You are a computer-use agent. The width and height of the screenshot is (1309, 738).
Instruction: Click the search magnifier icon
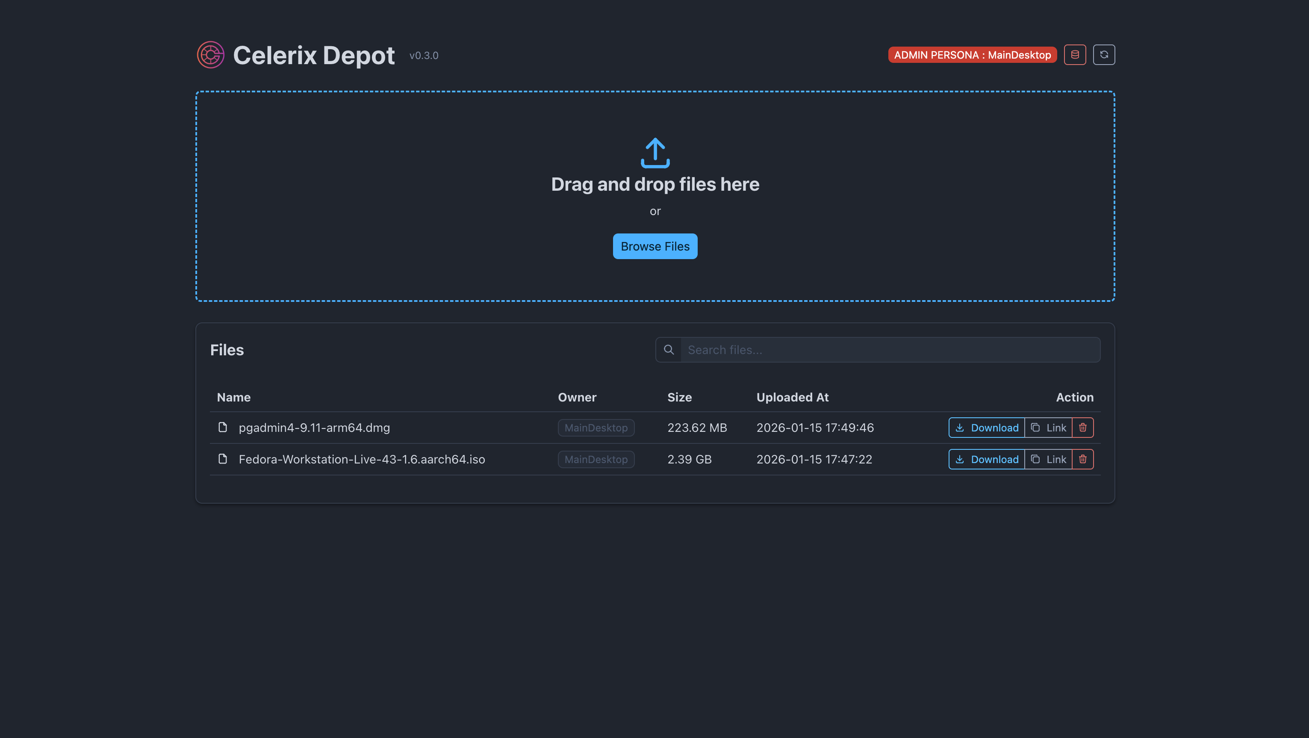pyautogui.click(x=669, y=350)
